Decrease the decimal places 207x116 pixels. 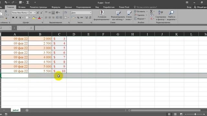pos(90,17)
